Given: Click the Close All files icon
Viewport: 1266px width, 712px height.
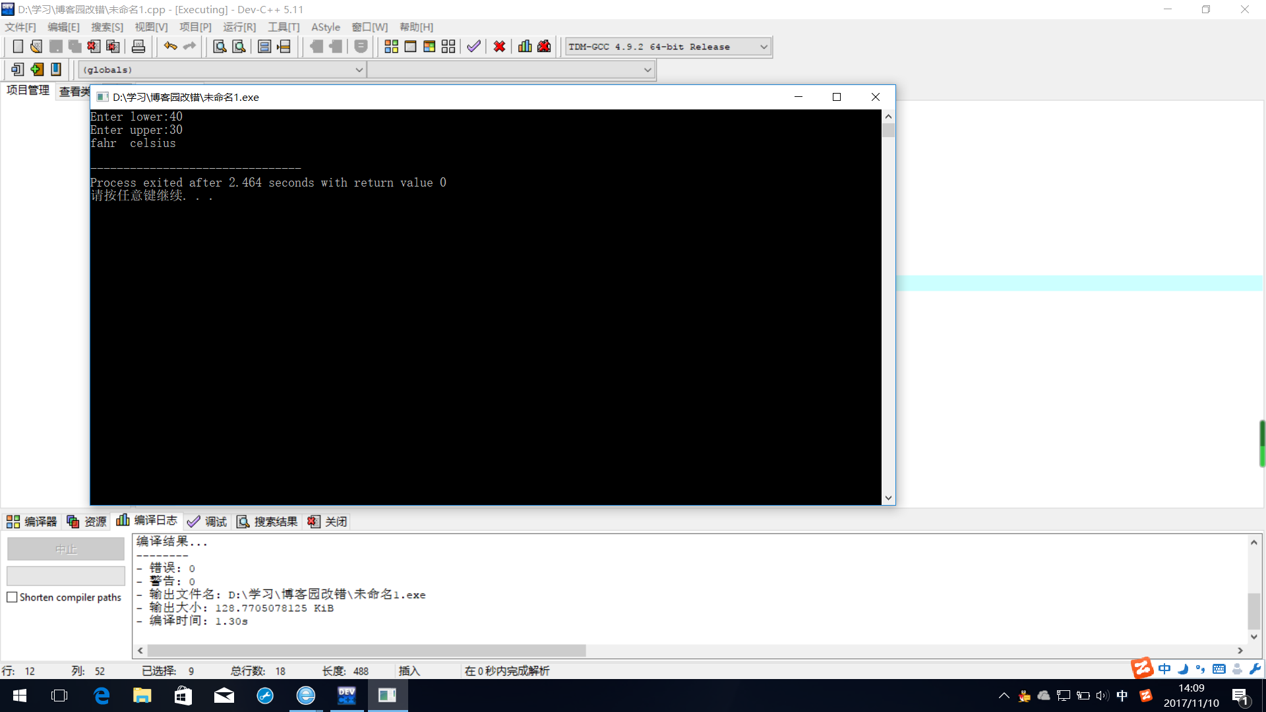Looking at the screenshot, I should click(113, 47).
